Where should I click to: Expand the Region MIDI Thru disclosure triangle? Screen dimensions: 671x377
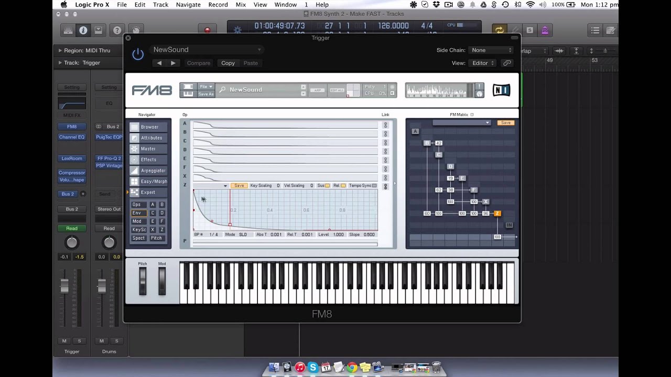[x=60, y=50]
